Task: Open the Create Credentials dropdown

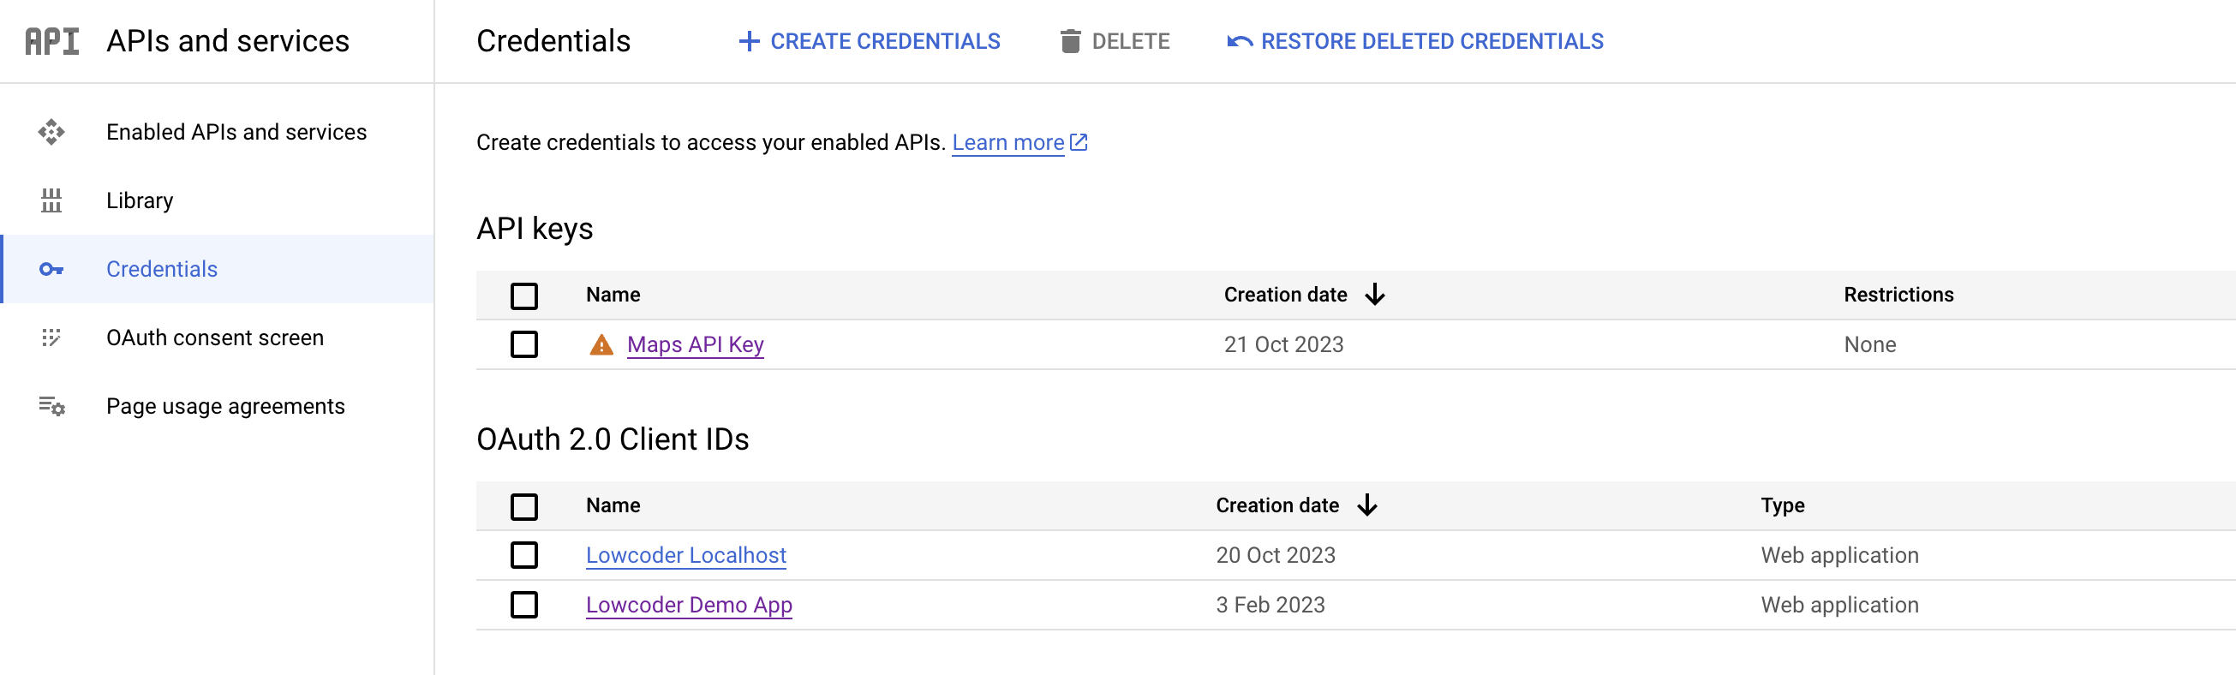Action: click(x=869, y=41)
